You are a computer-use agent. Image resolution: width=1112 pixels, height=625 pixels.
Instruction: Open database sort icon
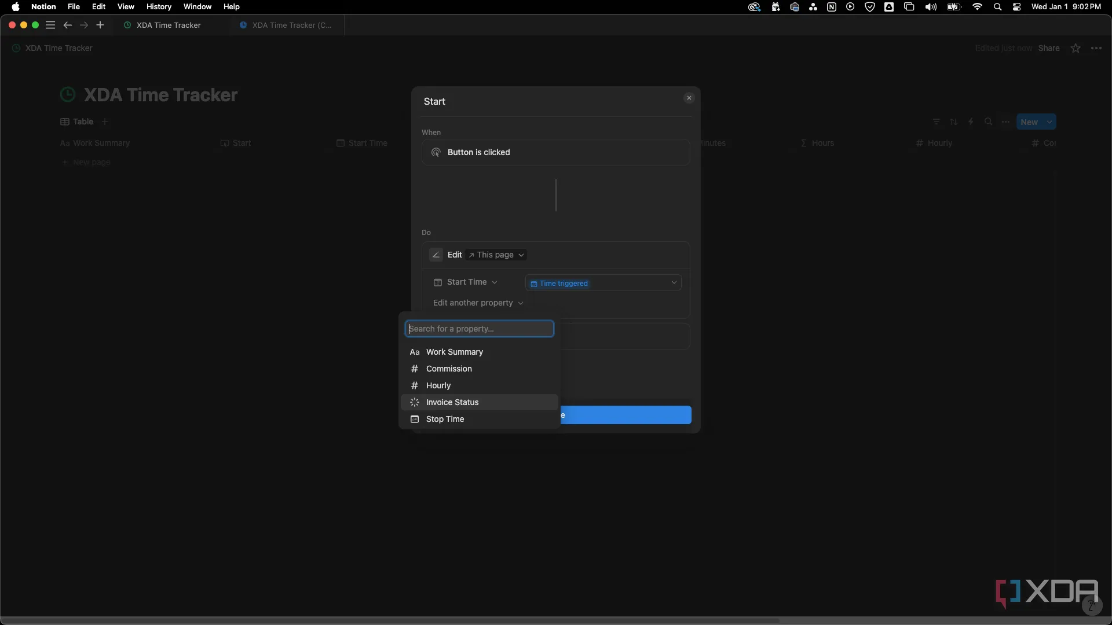pos(953,122)
